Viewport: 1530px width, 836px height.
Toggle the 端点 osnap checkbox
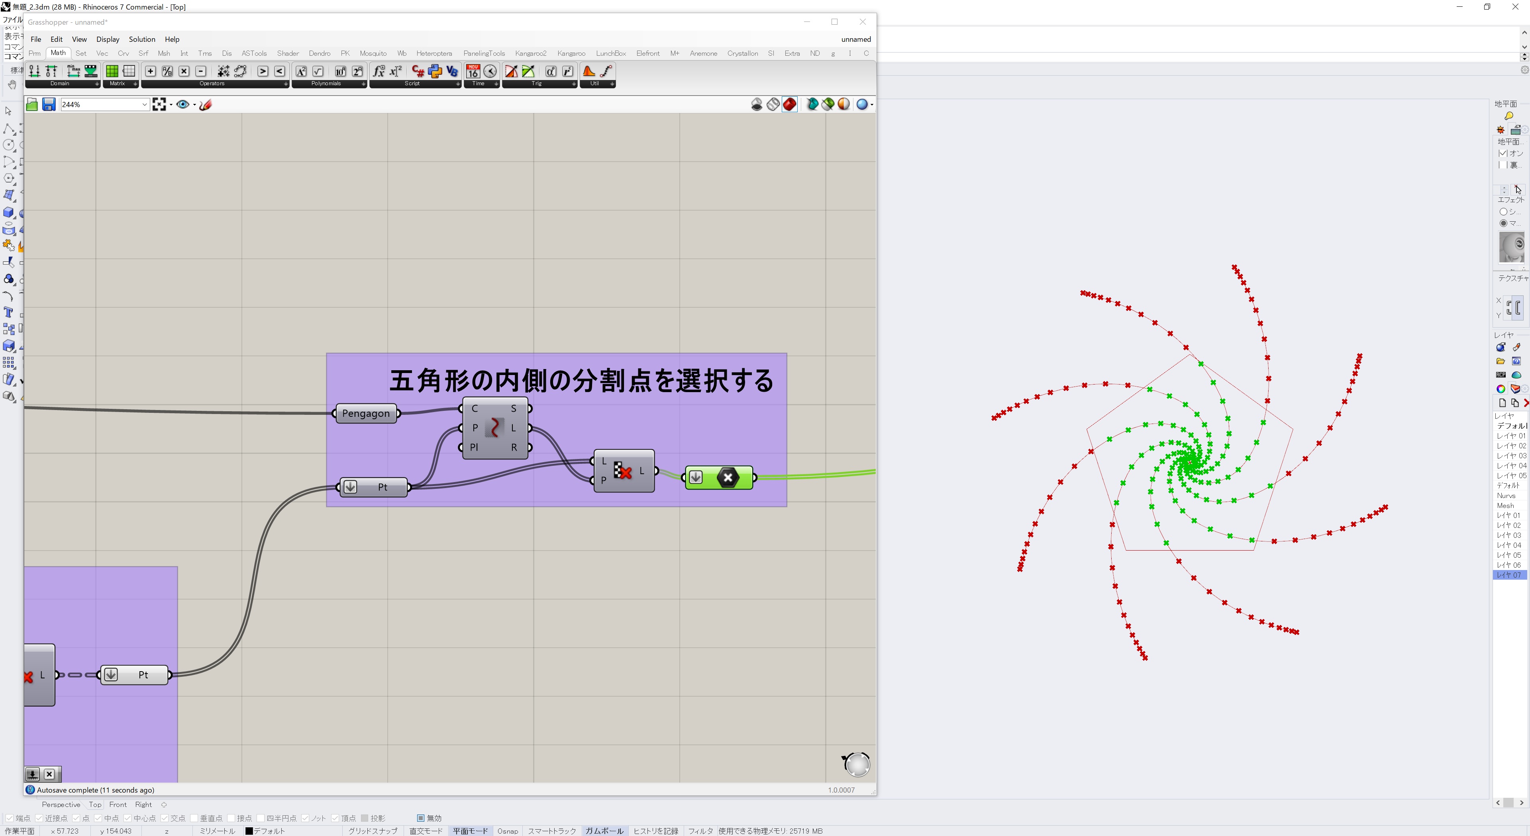[x=10, y=818]
